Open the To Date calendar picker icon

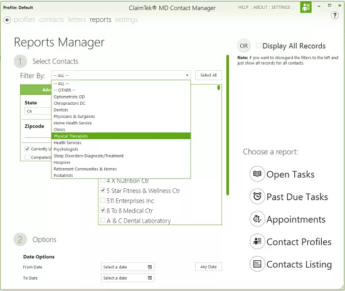pos(150,278)
